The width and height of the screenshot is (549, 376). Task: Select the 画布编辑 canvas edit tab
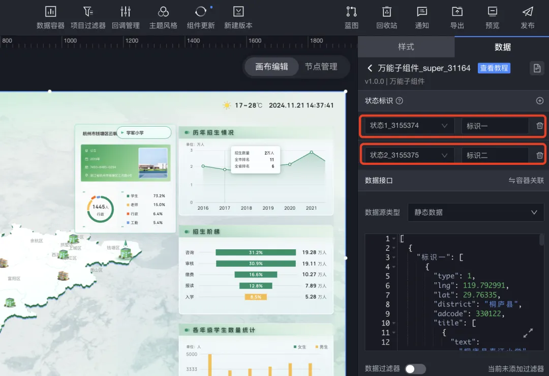pyautogui.click(x=271, y=67)
